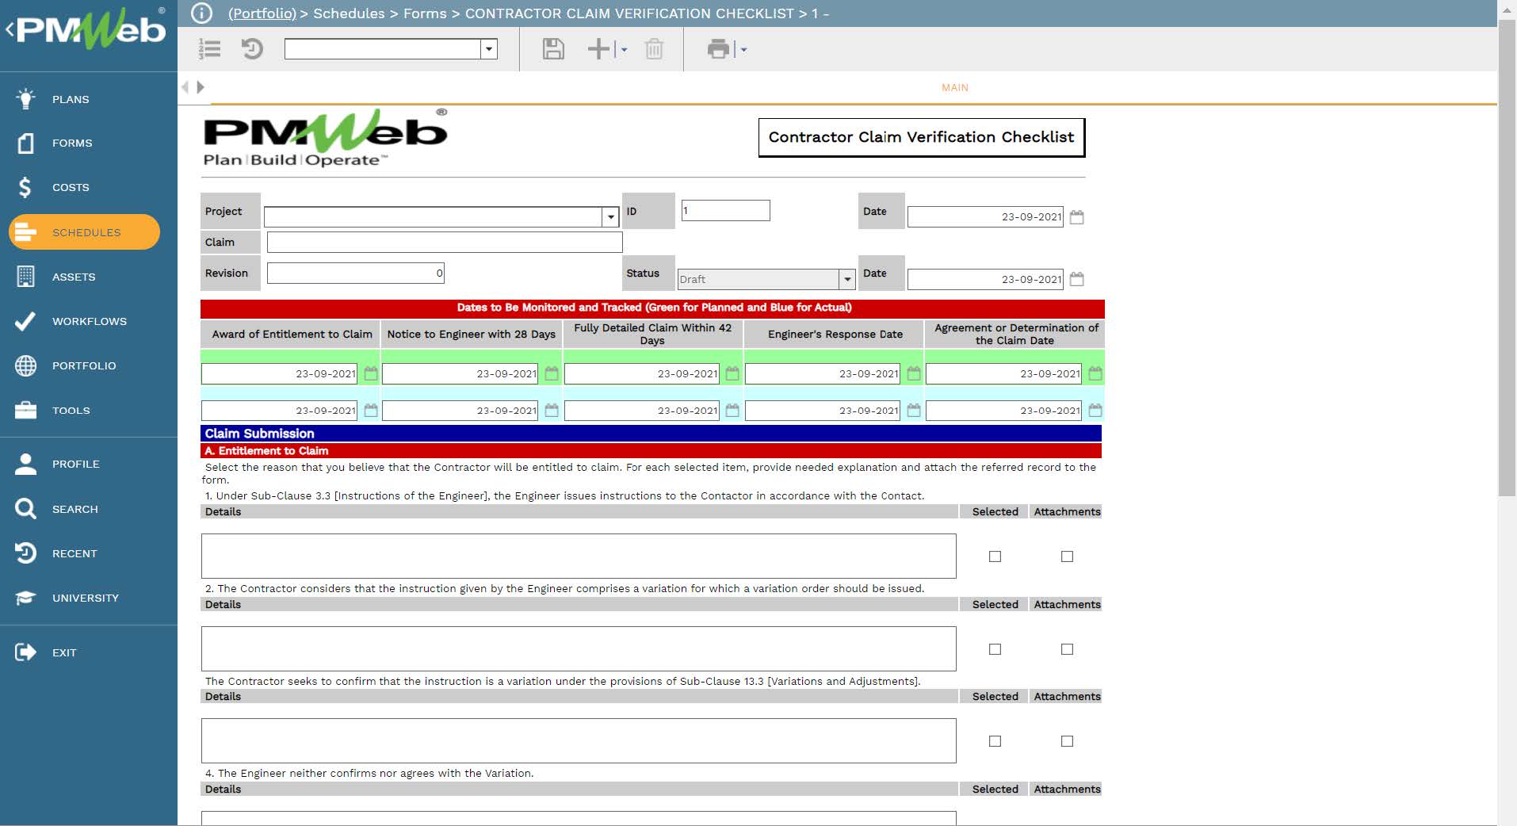Open planned Award of Entitlement calendar
Screen dimensions: 1517x826
click(x=370, y=373)
